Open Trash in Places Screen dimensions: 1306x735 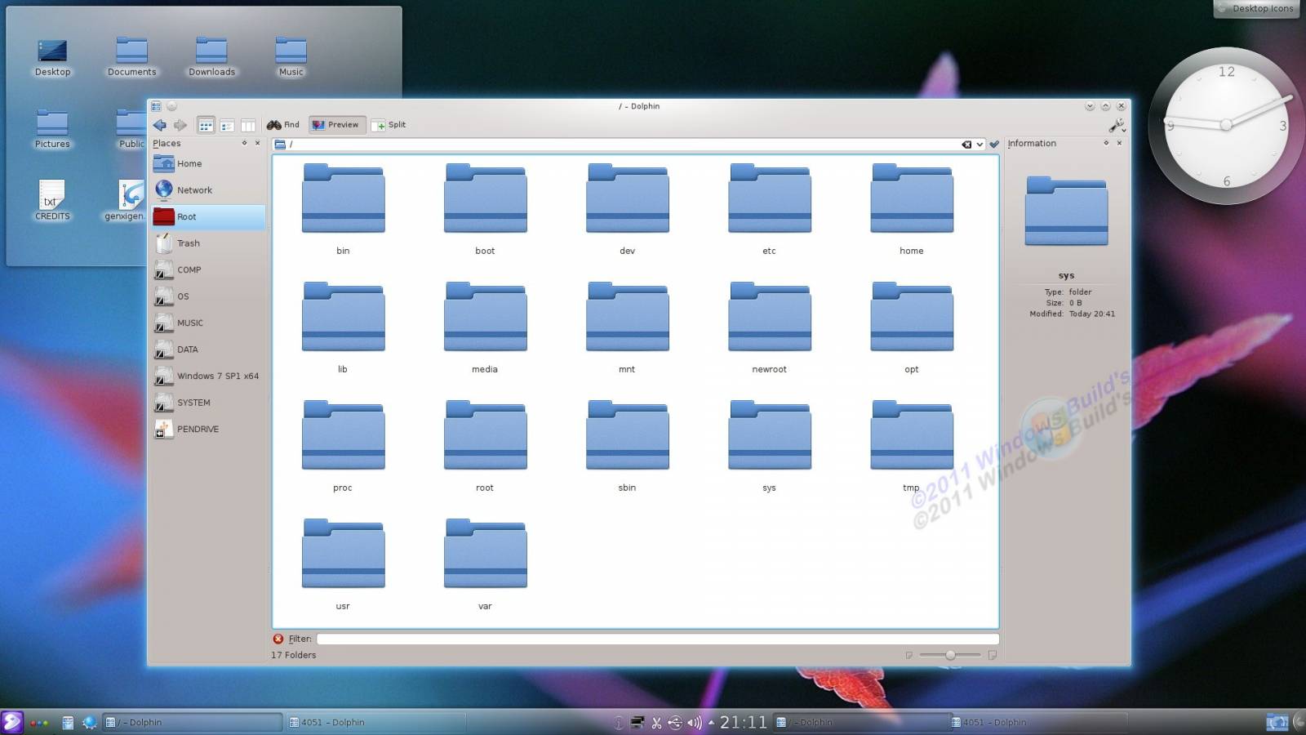[208, 243]
